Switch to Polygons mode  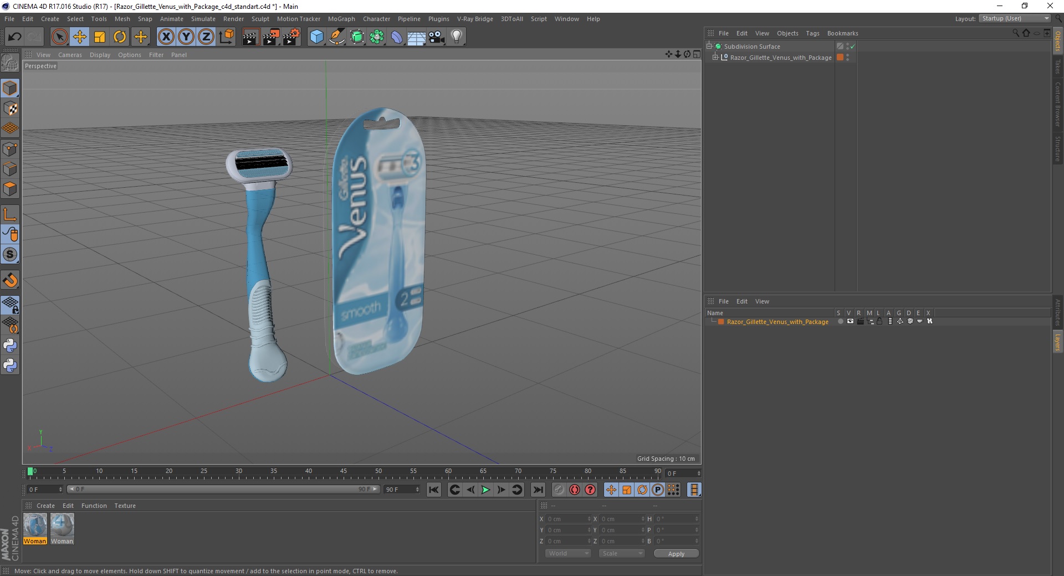pos(10,189)
